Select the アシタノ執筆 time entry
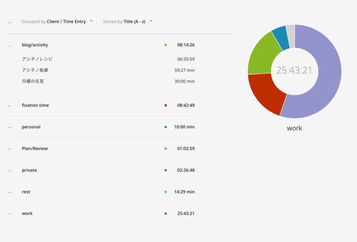Screen dimensions: 357x242 click(35, 70)
